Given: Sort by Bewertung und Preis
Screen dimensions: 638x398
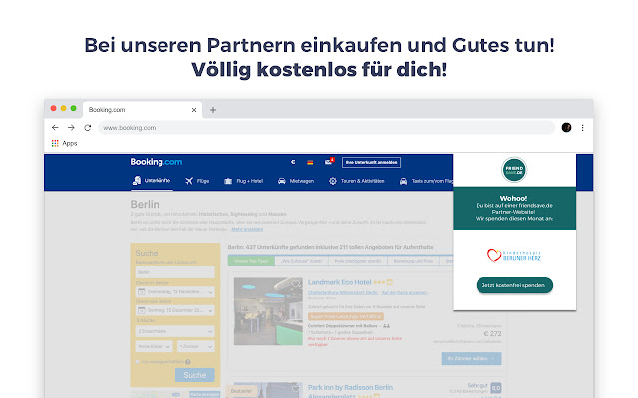Looking at the screenshot, I should 413,261.
